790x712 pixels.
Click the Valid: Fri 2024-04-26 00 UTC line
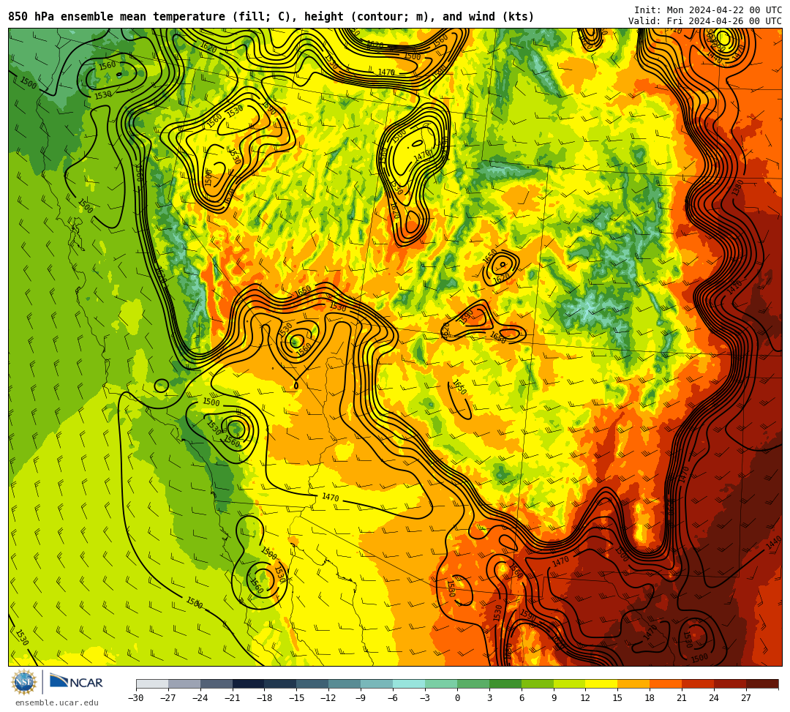pos(705,21)
